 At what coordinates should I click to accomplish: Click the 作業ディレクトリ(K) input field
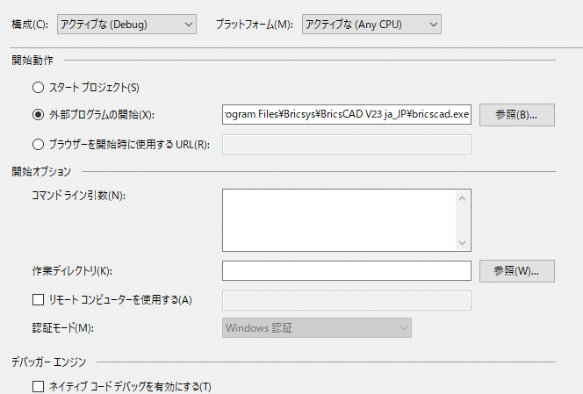point(347,270)
